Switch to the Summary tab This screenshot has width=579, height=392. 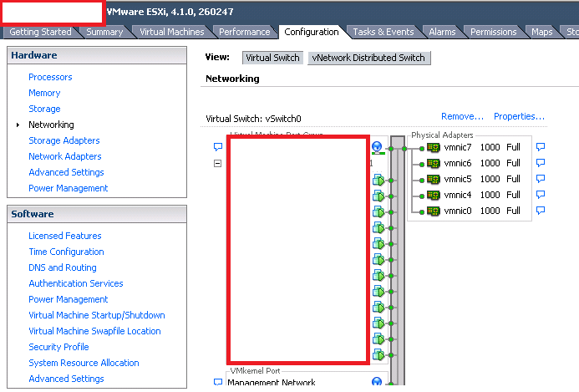(x=104, y=32)
